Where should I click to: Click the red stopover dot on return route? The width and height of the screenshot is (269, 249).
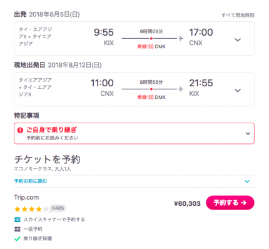[151, 89]
